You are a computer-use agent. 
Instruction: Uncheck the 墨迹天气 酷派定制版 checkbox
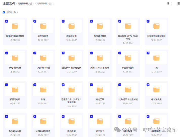[63, 53]
